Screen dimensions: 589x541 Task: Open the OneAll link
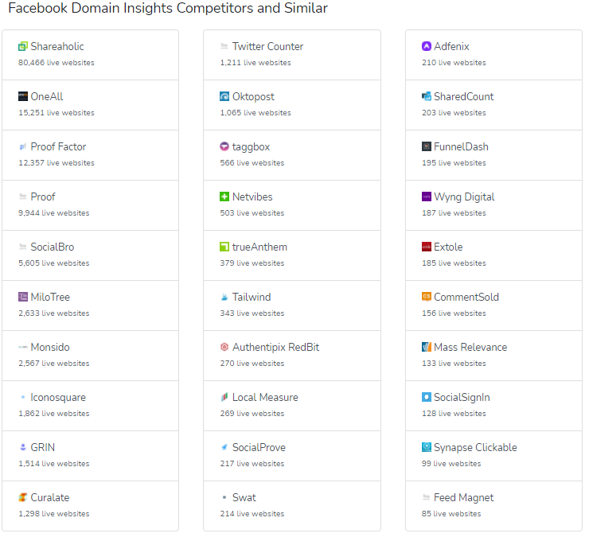tap(47, 97)
